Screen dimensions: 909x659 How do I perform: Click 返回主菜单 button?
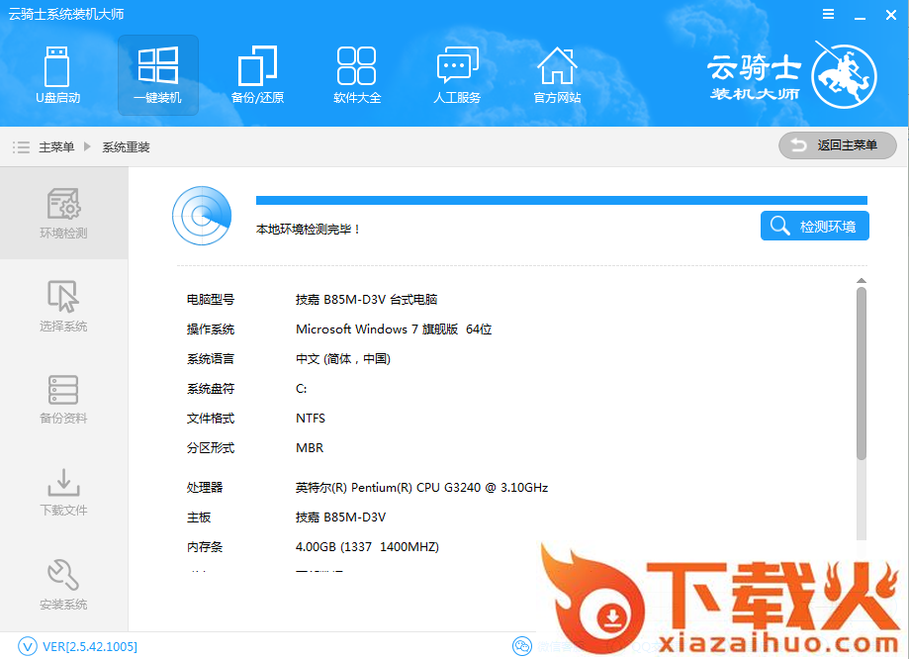837,145
